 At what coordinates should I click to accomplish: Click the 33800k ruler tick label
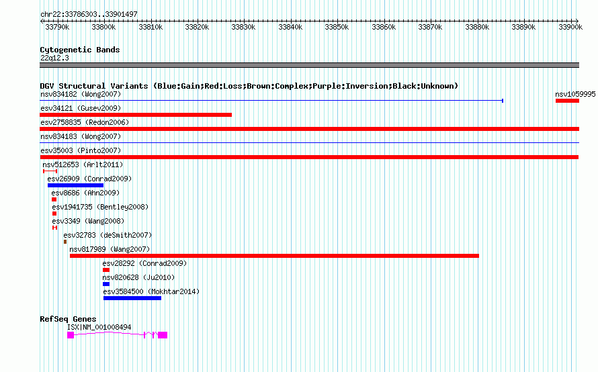click(x=103, y=27)
